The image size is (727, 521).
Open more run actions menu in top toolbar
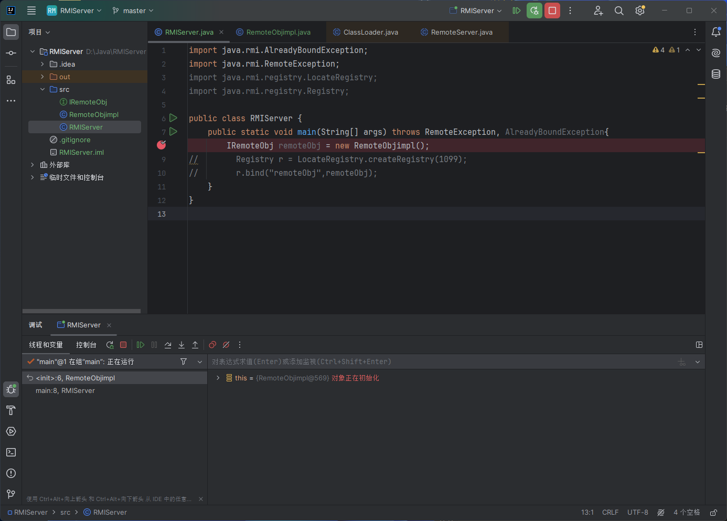coord(570,10)
